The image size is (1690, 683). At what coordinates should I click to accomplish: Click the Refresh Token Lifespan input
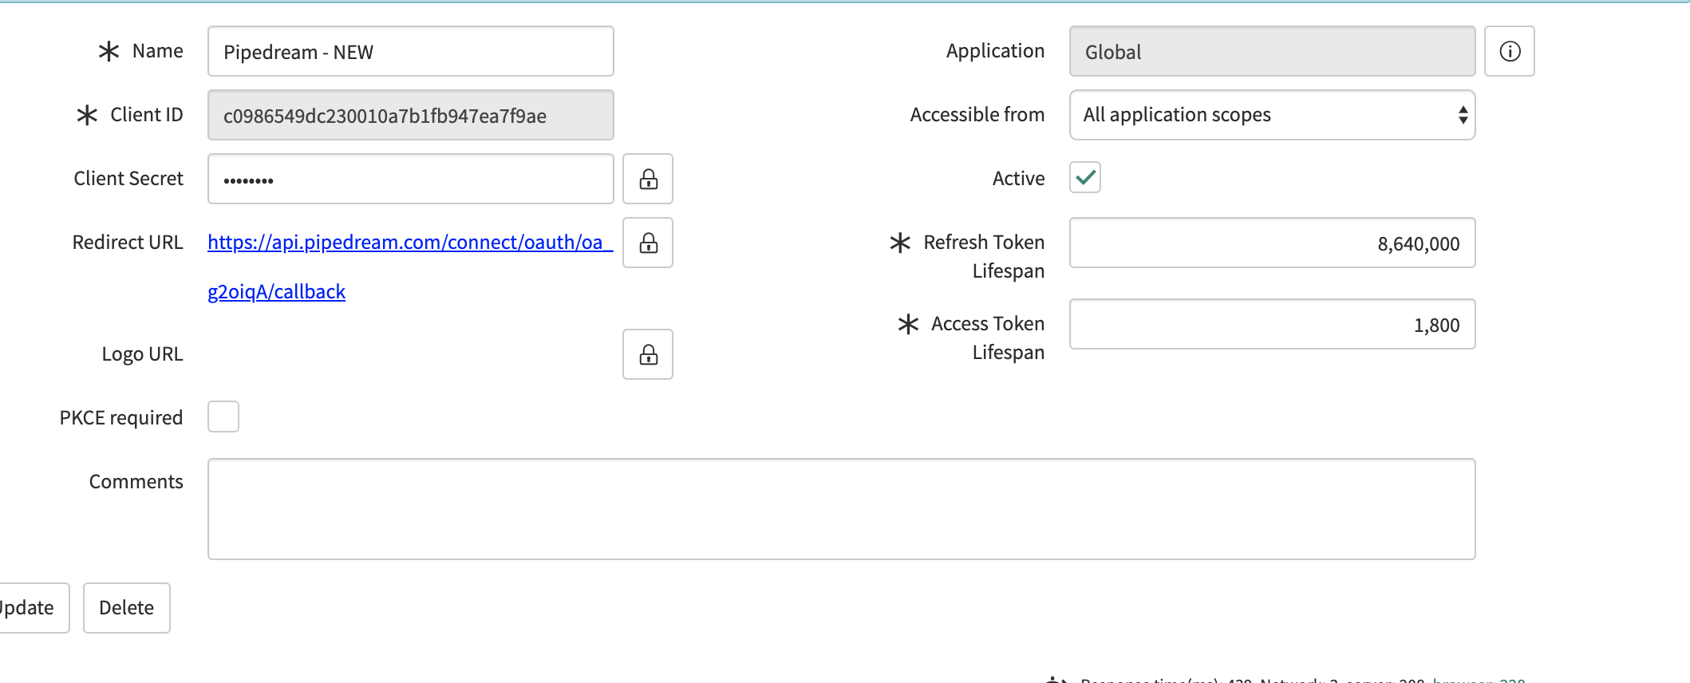tap(1272, 243)
